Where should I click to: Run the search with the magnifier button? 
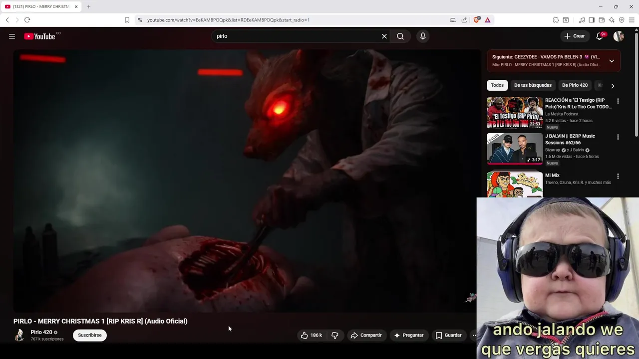(400, 36)
